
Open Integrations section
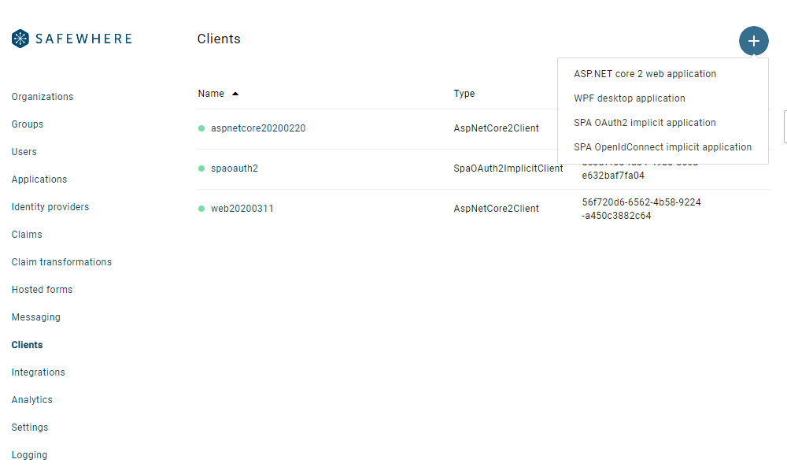point(38,372)
